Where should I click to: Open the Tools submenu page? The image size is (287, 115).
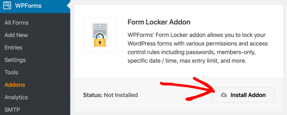click(x=11, y=72)
